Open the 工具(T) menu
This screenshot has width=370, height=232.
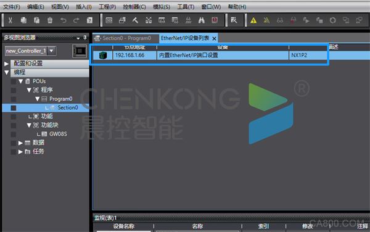tap(186, 7)
